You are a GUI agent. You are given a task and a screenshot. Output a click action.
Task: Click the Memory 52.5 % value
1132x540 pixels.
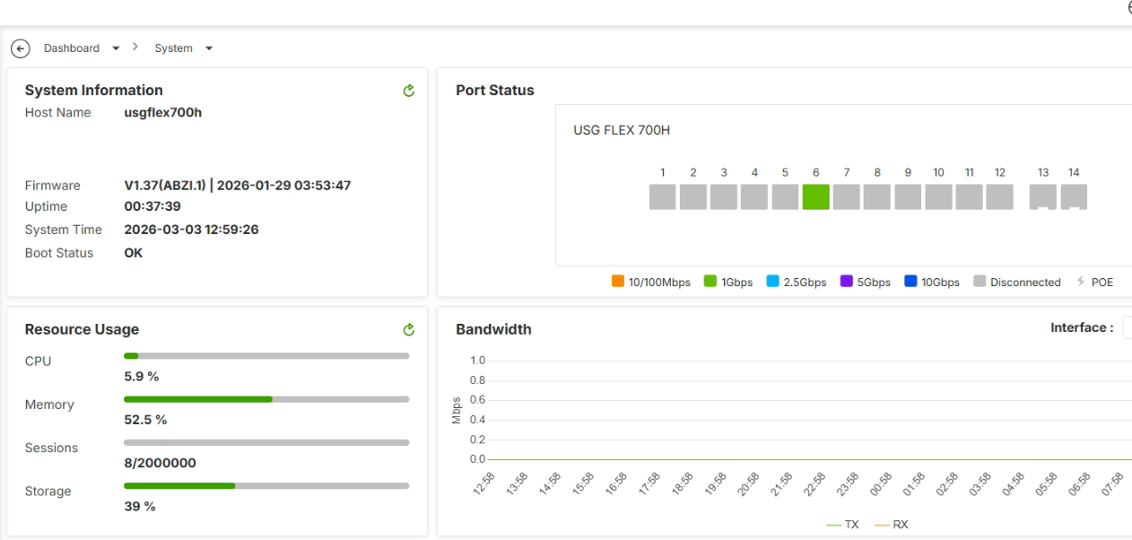coord(145,420)
